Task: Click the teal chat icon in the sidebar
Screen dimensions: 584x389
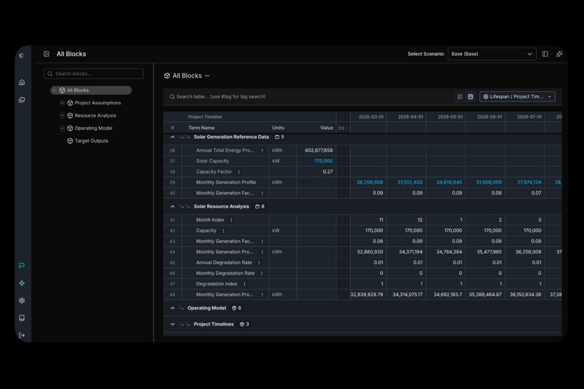Action: click(22, 265)
